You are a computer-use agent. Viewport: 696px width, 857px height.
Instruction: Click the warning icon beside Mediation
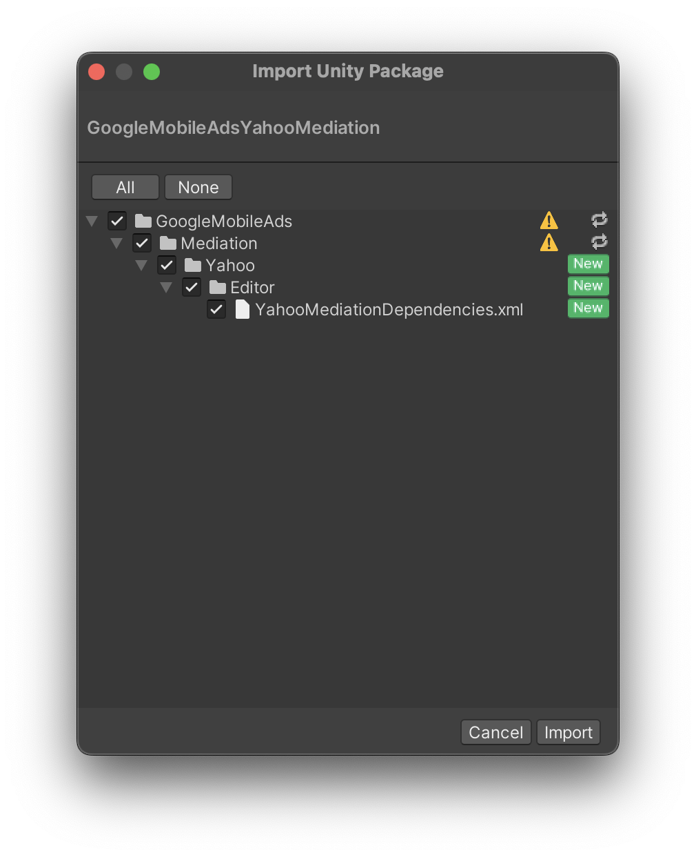(549, 242)
